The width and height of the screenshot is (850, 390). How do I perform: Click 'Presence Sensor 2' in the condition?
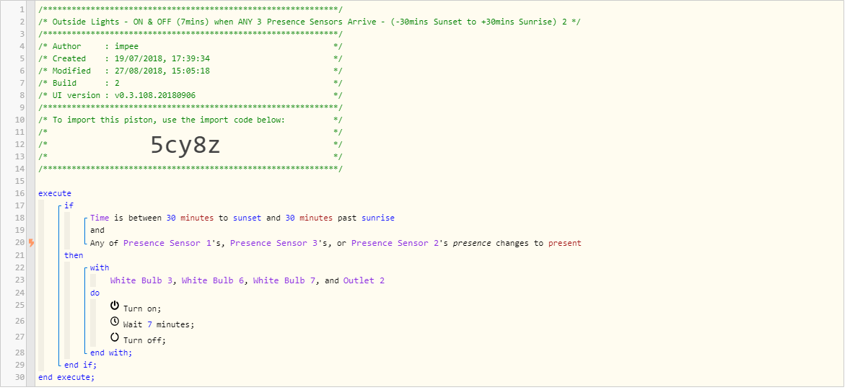[395, 243]
